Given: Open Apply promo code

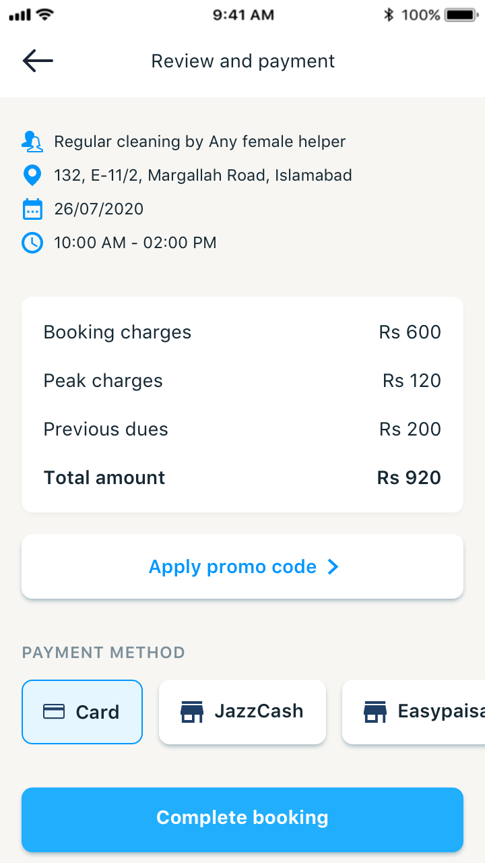Looking at the screenshot, I should point(232,567).
